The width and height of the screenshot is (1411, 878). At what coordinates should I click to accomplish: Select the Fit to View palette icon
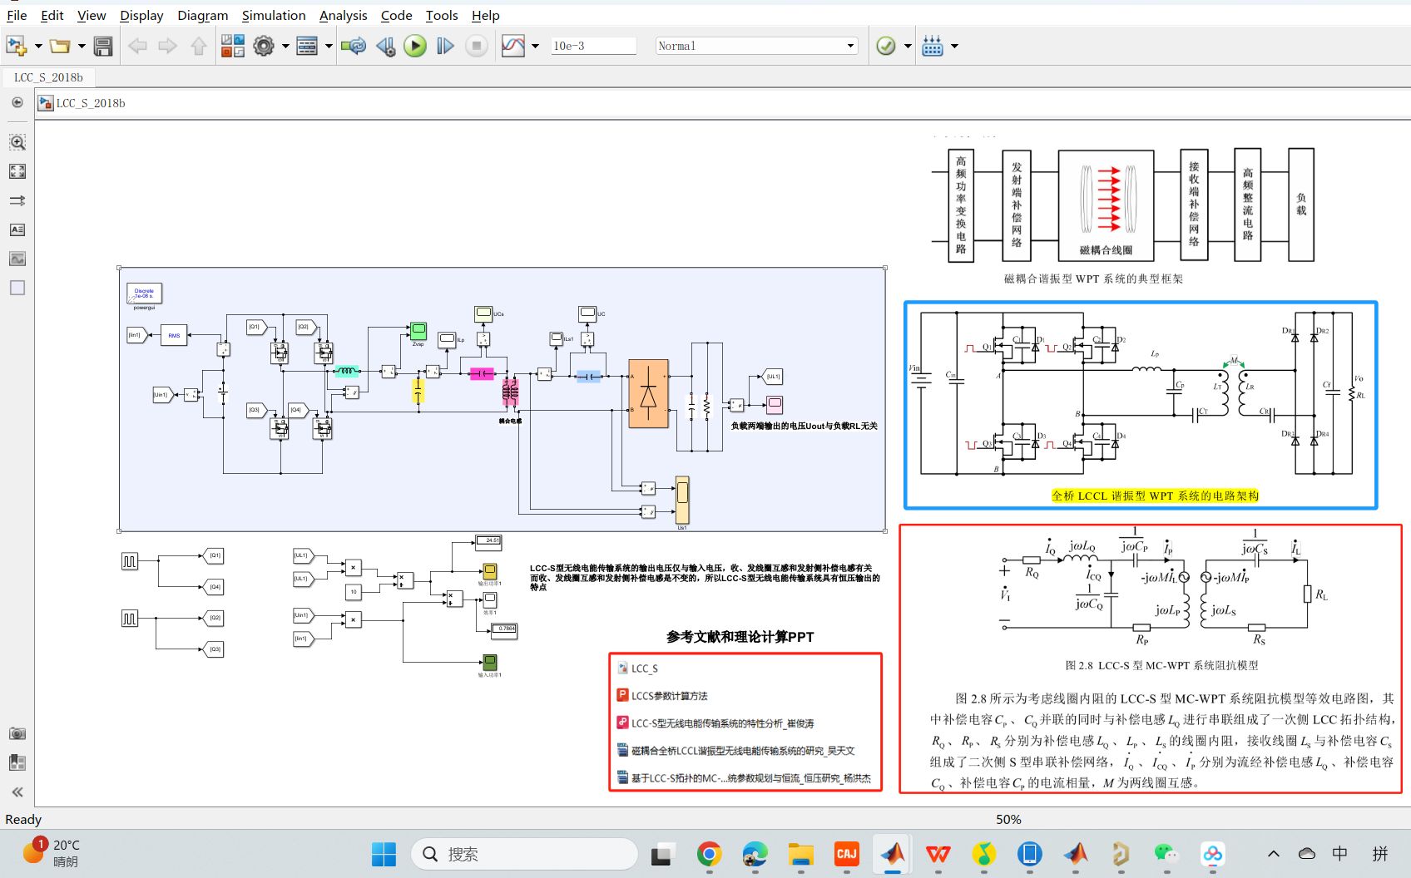(x=17, y=171)
